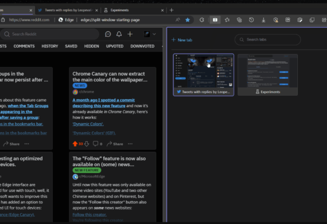The height and width of the screenshot is (224, 327).
Task: Open the 'Dynamic Colors'. link
Action: click(88, 124)
